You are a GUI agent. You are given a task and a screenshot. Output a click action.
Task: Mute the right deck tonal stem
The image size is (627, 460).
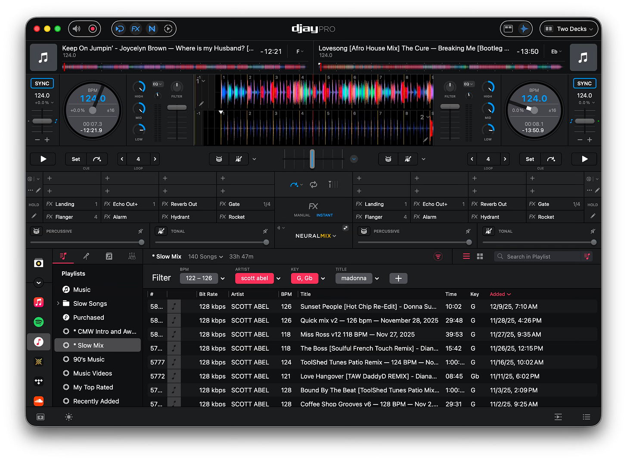[593, 231]
